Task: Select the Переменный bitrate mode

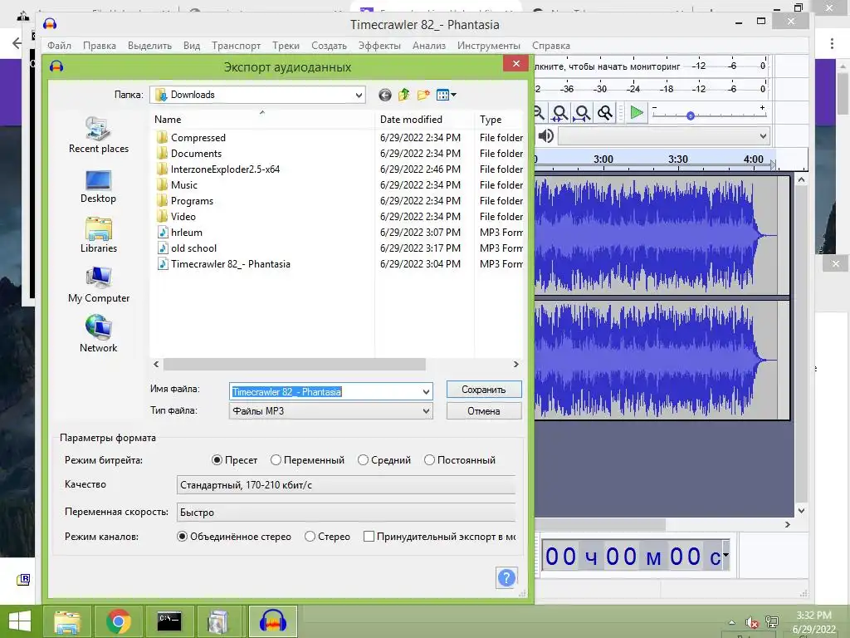Action: tap(307, 460)
